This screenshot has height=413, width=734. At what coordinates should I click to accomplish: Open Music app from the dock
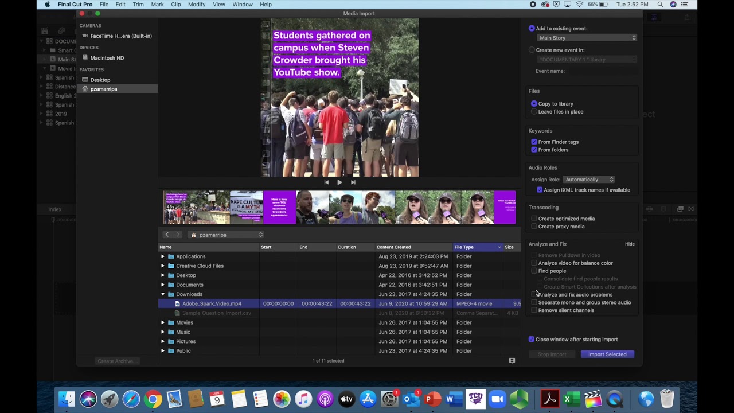(303, 399)
